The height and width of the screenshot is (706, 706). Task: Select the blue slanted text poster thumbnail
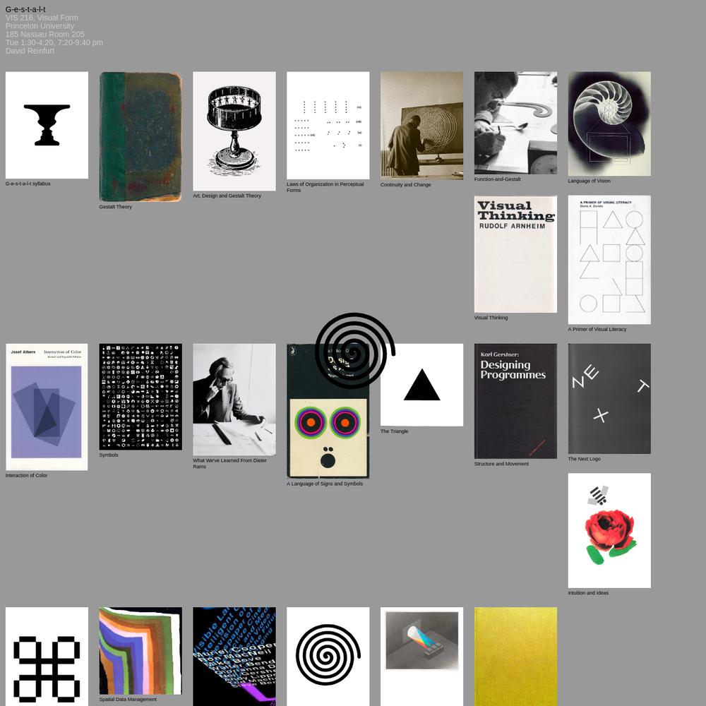234,657
